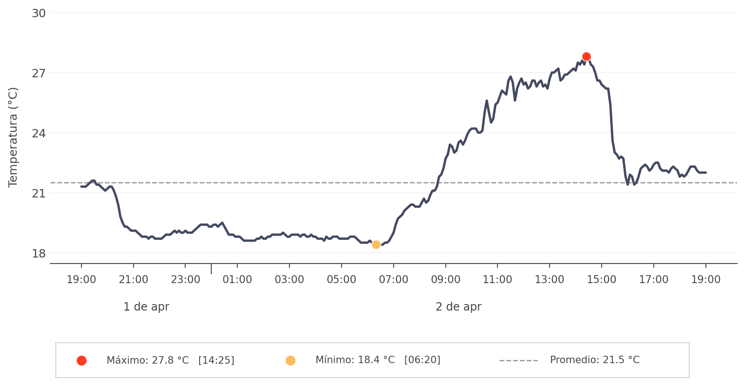
Task: Click the orange dot in the legend
Action: coord(290,360)
